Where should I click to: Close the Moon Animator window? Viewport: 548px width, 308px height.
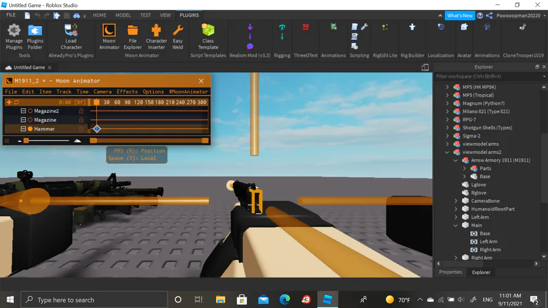pyautogui.click(x=201, y=81)
